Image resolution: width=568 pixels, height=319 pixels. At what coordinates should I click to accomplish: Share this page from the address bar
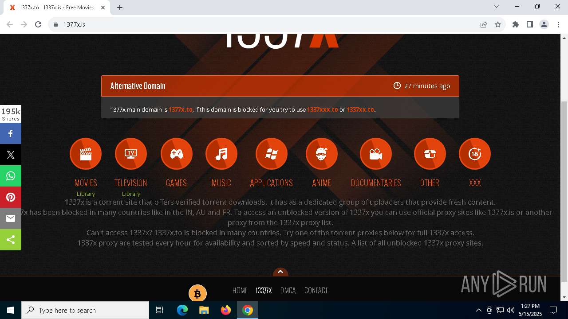[484, 24]
